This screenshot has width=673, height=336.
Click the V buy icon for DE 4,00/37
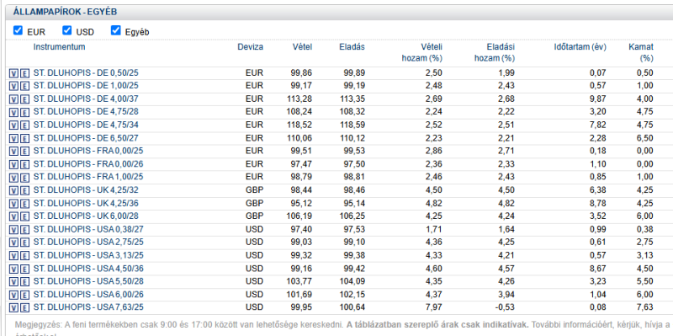point(13,99)
